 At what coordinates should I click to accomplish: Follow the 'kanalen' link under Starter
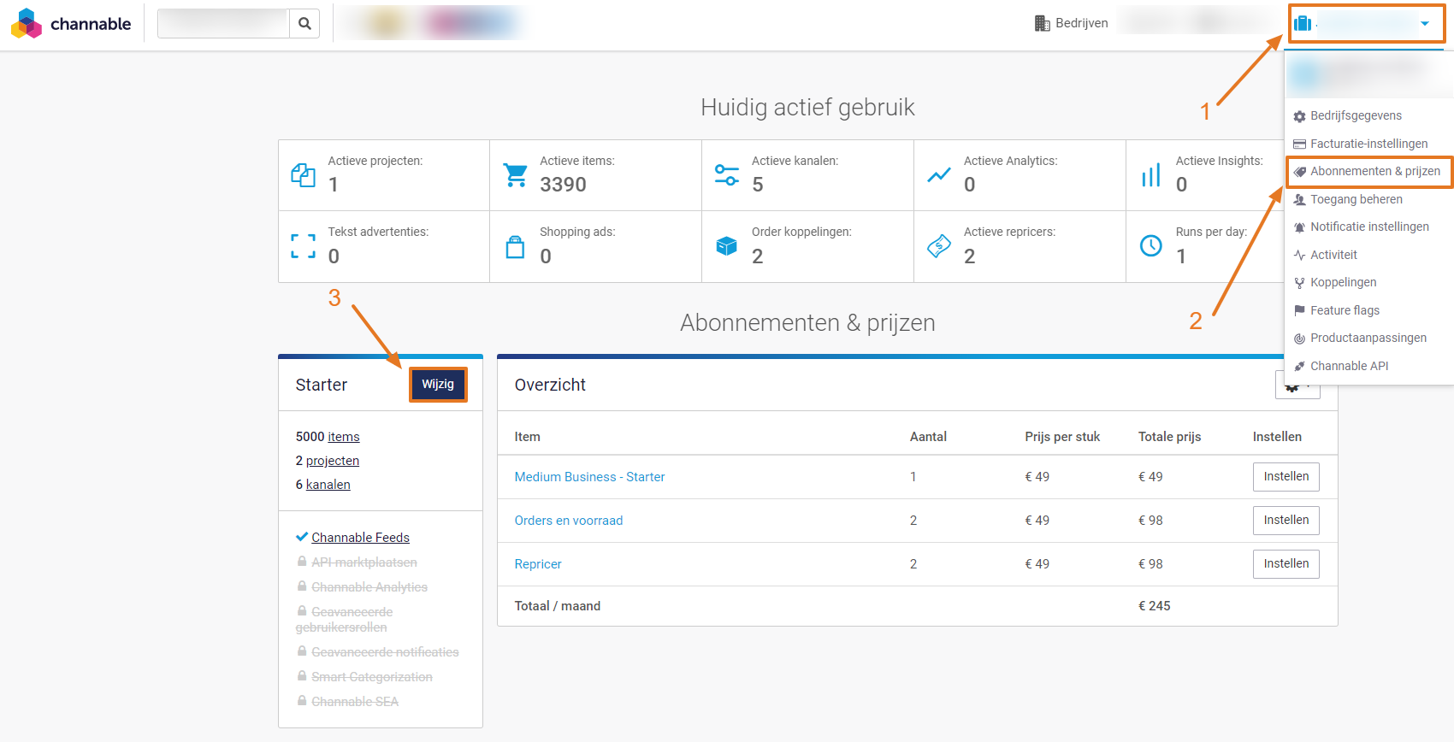pos(328,485)
